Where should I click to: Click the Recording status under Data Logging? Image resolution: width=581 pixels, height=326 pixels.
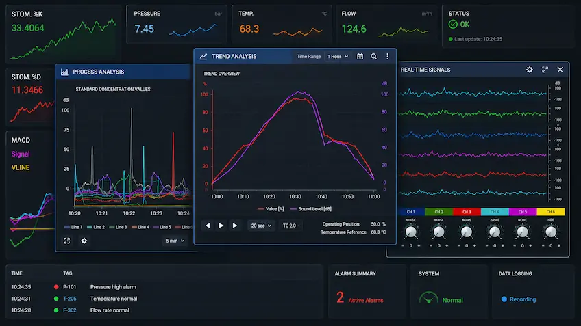[523, 299]
